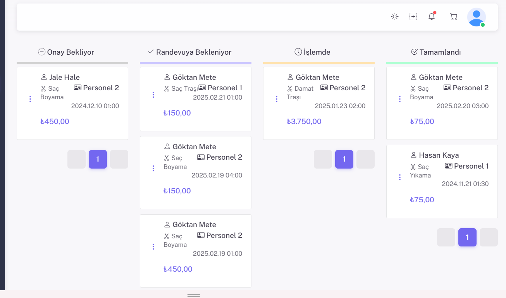Click the add-new plus square icon
Screen dimensions: 506x298
(413, 17)
